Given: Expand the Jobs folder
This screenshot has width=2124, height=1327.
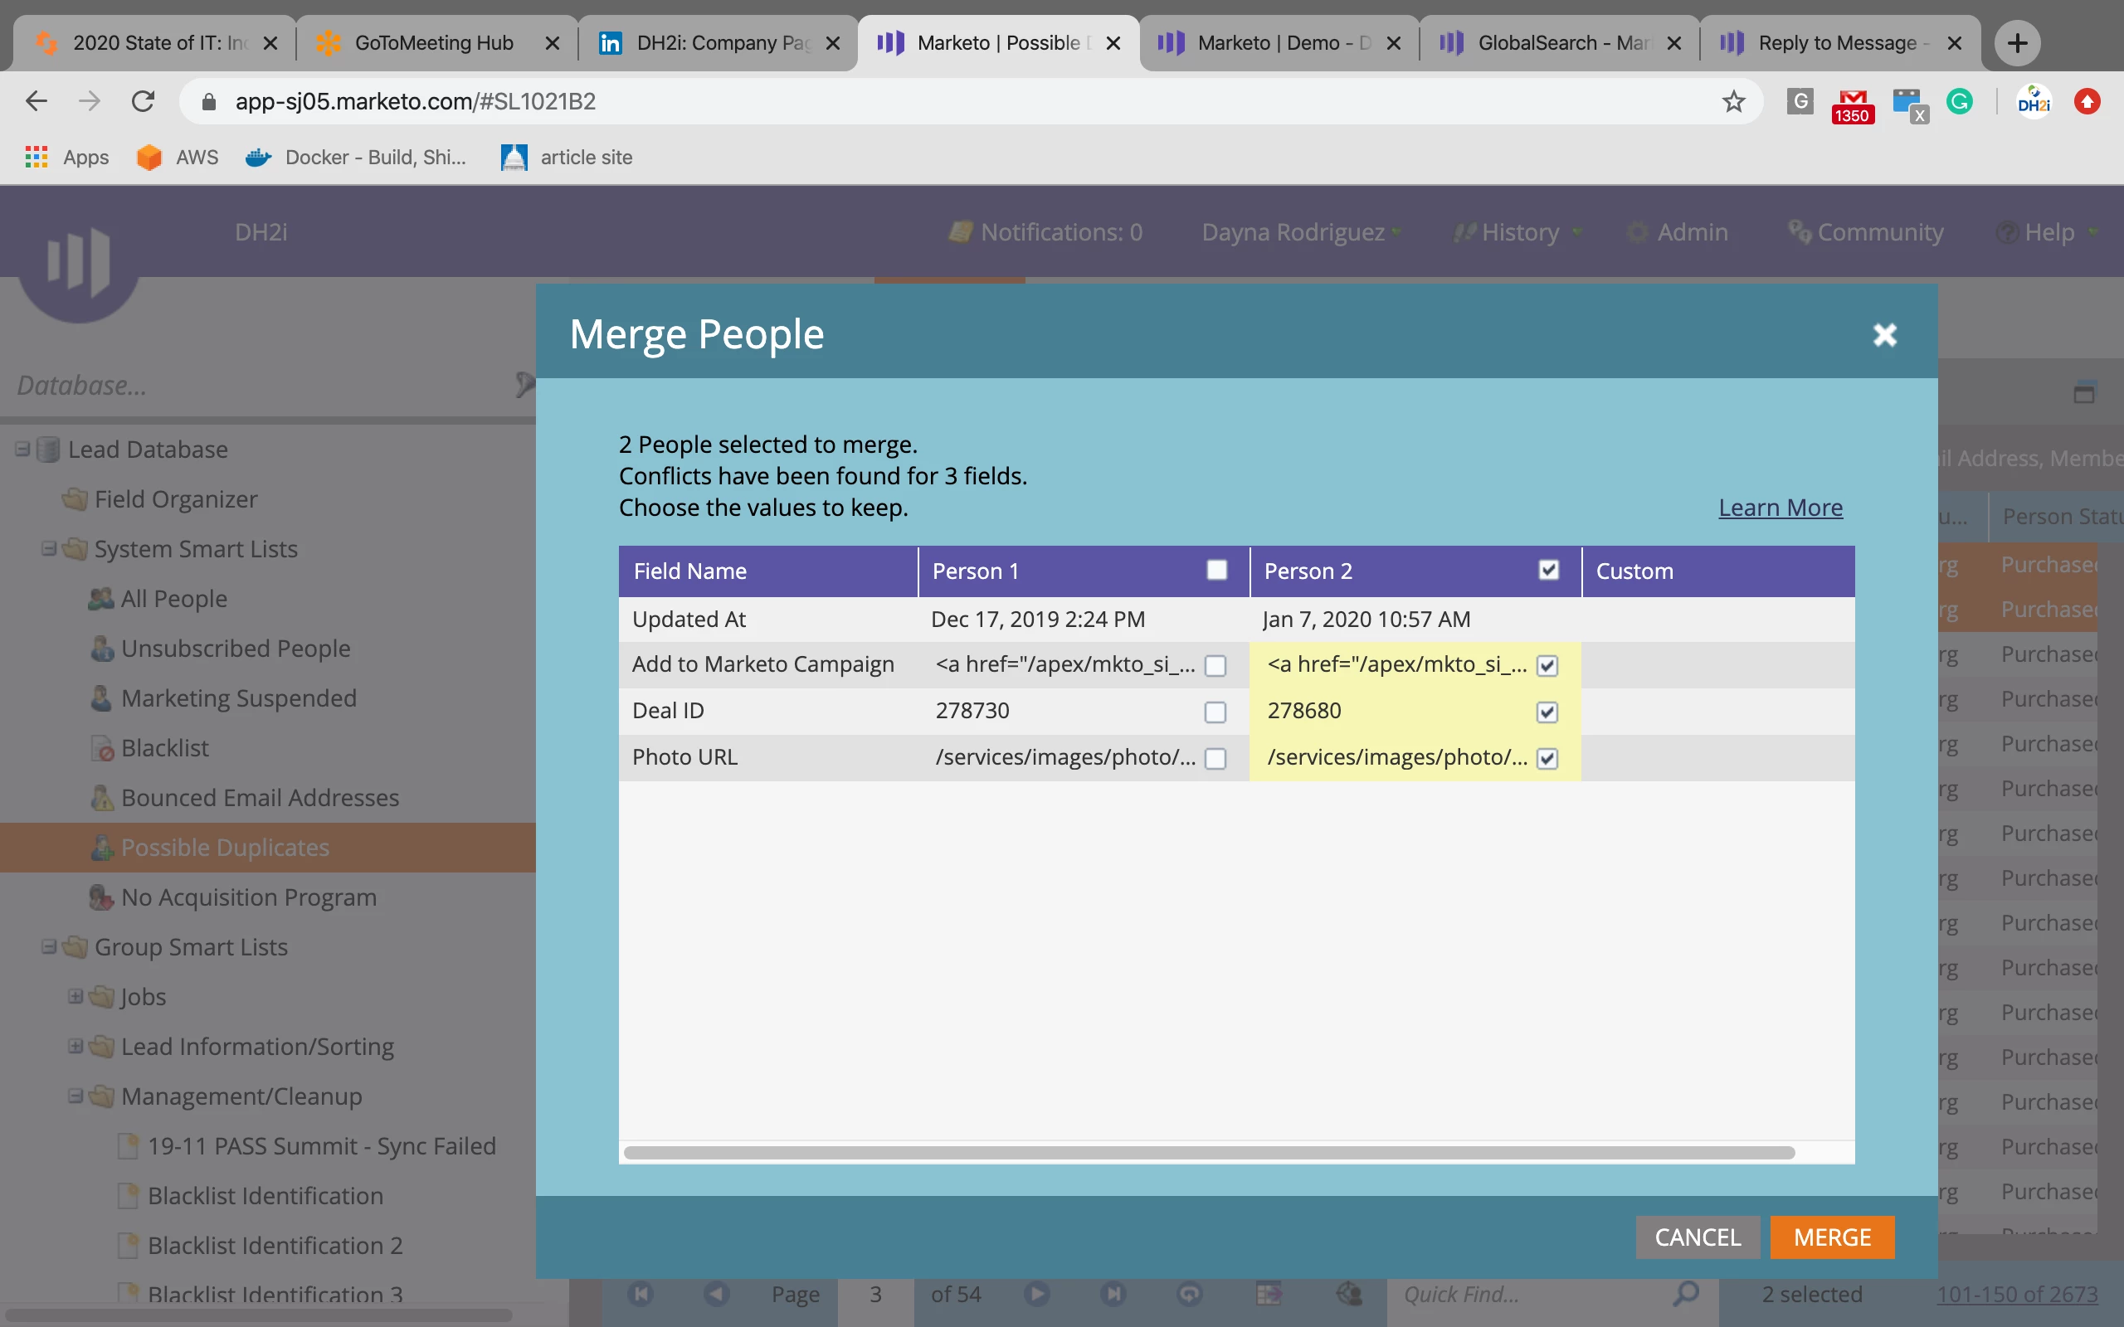Looking at the screenshot, I should click(x=76, y=996).
